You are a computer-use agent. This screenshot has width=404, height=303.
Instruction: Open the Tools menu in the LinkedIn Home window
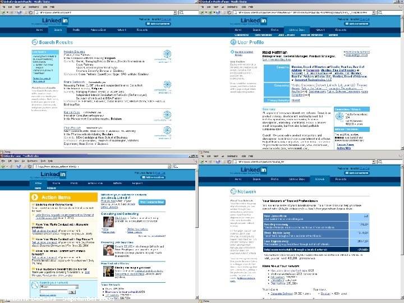(x=43, y=161)
